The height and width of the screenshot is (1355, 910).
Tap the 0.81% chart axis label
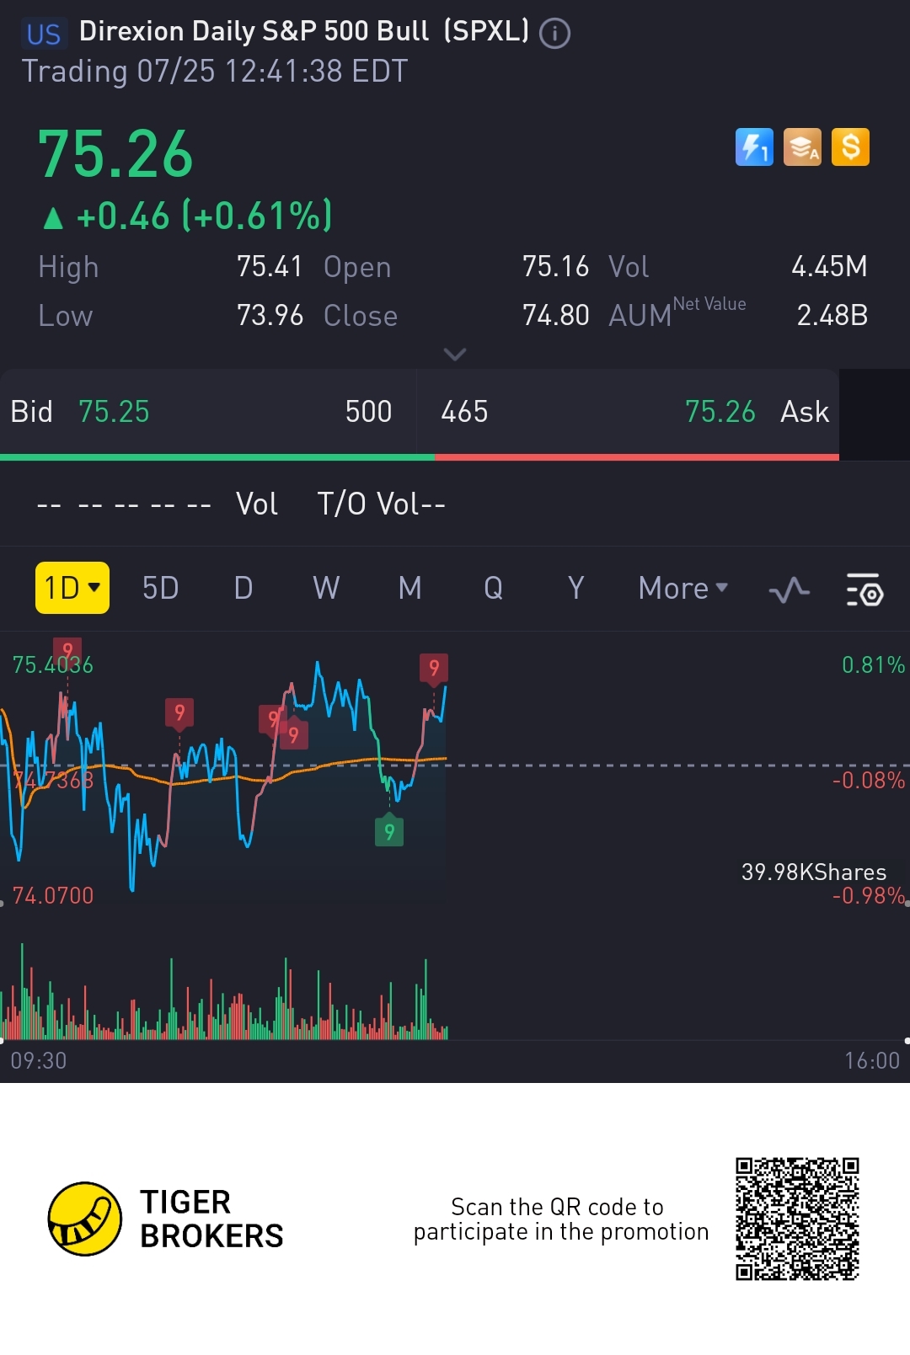pos(873,665)
